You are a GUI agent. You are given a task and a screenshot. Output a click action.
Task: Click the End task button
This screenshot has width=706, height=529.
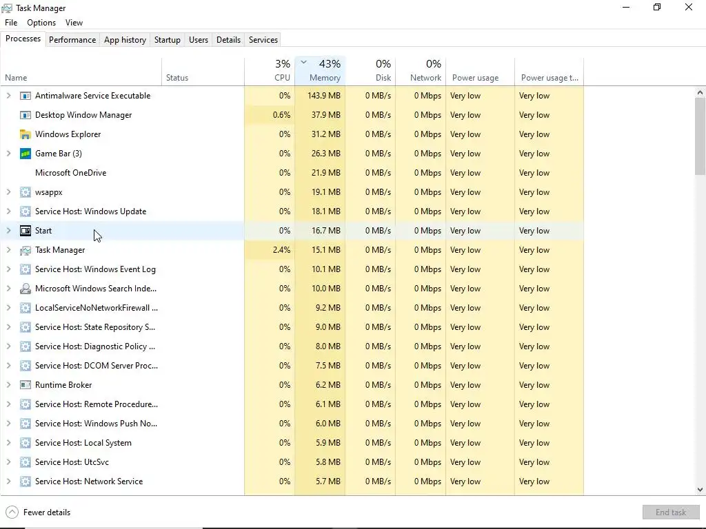point(671,512)
